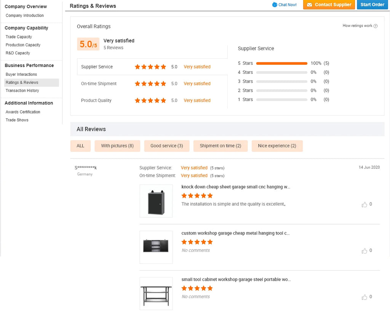Go to Buyer Interactions

point(21,74)
